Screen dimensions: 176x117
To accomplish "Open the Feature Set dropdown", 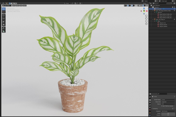I will tap(168, 102).
